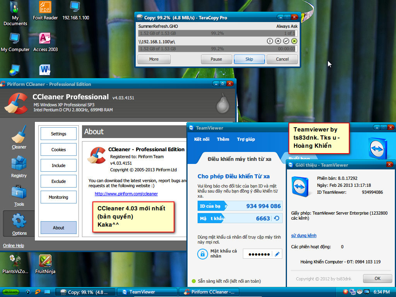Pause the TeraCopy copy operation
This screenshot has height=297, width=396.
coord(217,59)
